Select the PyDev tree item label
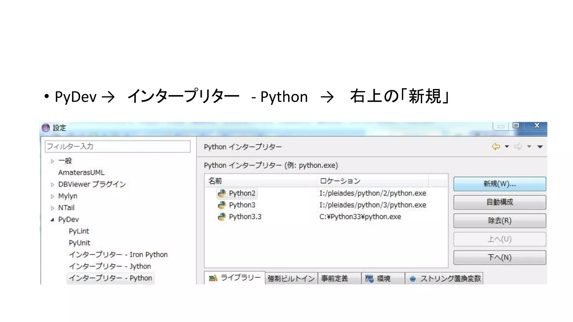This screenshot has width=573, height=322. 69,220
